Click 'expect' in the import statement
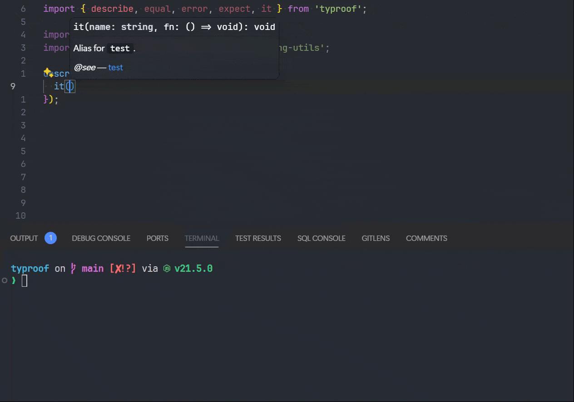Screen dimensions: 574x402 tap(235, 9)
